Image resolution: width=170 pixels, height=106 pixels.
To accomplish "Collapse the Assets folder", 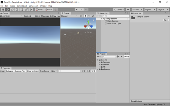I will point(97,60).
